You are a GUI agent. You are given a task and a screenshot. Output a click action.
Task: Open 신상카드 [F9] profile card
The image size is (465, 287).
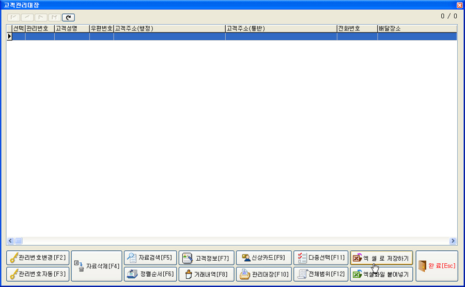263,258
